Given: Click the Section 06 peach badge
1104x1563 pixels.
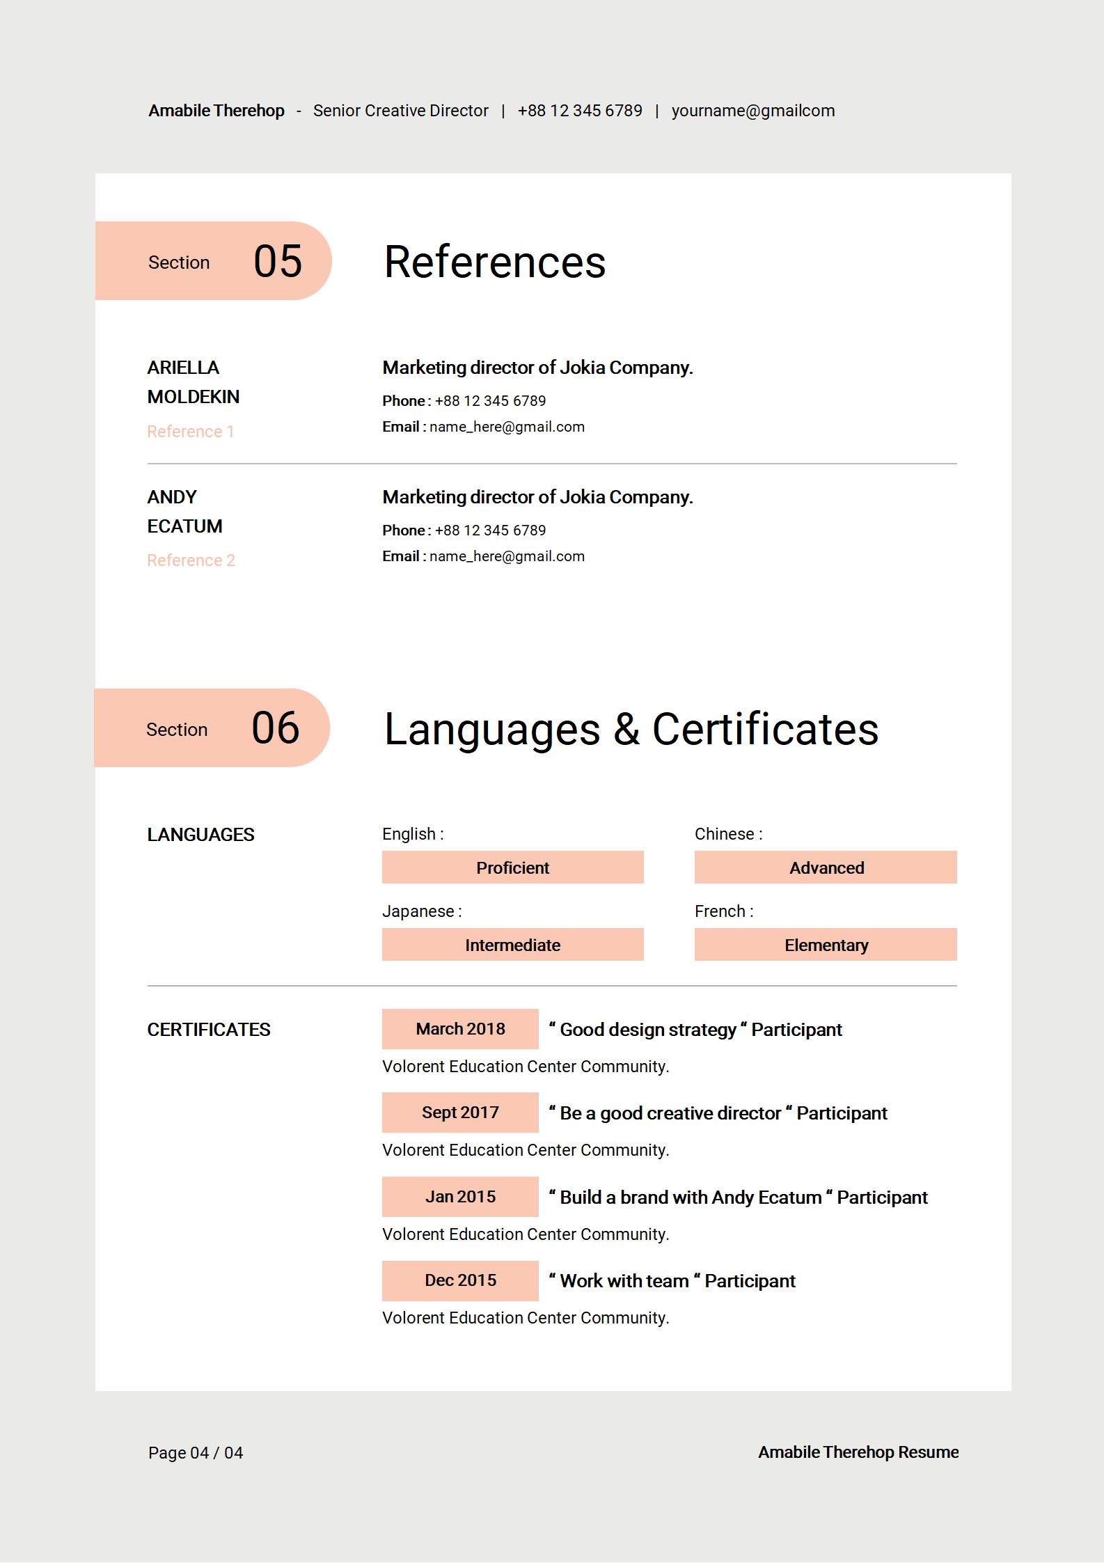Looking at the screenshot, I should 211,728.
